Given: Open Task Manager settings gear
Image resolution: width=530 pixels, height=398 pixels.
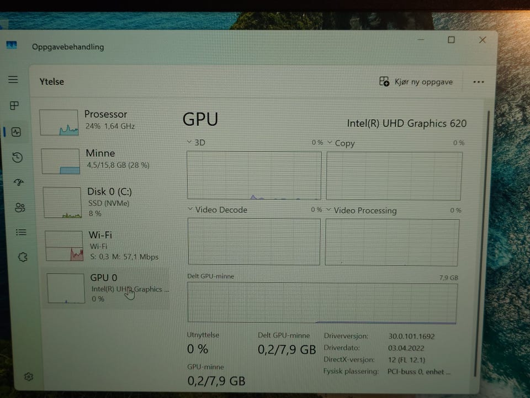Looking at the screenshot, I should 29,376.
